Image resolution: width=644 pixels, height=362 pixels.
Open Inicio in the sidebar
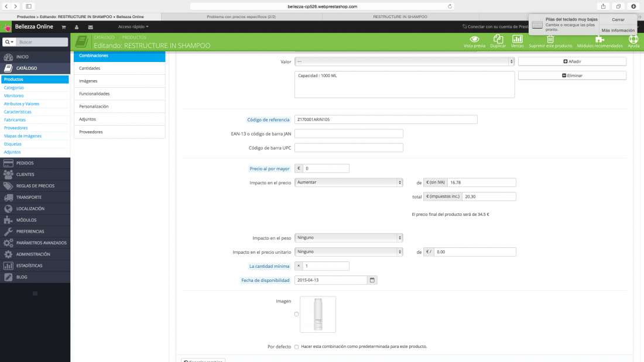click(x=35, y=57)
